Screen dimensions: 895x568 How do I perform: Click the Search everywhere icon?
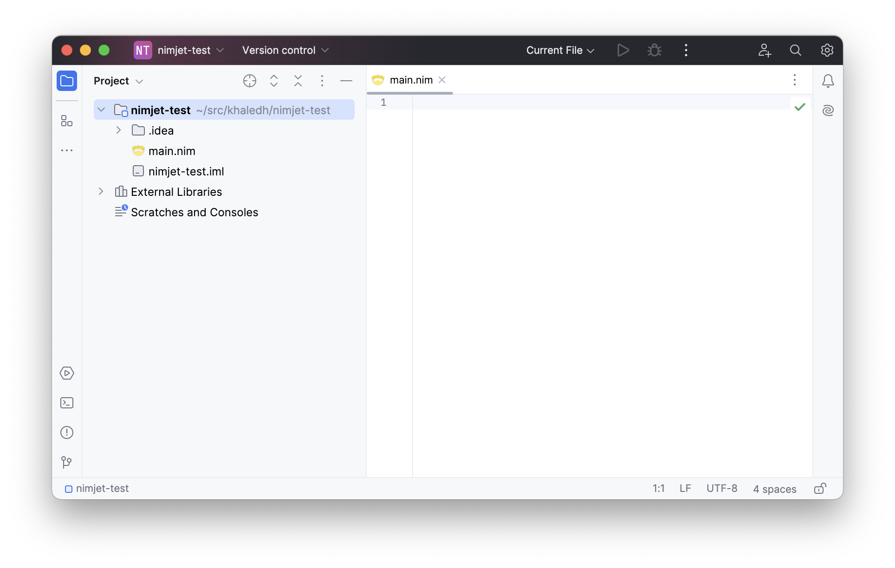click(795, 50)
